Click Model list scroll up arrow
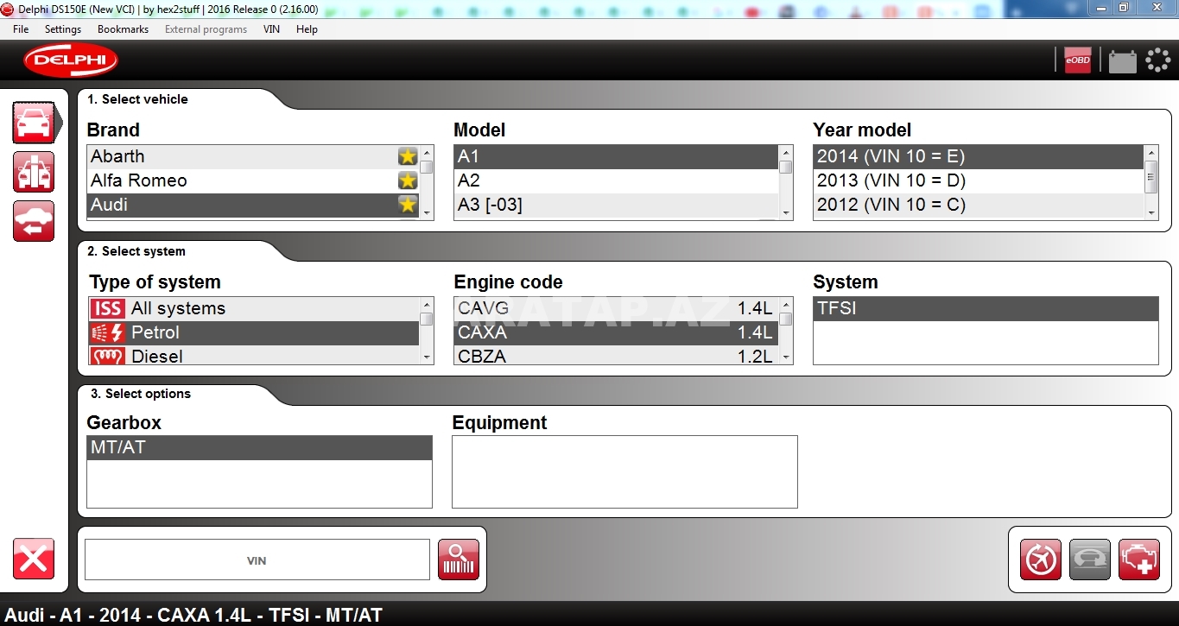The height and width of the screenshot is (626, 1179). coord(786,152)
